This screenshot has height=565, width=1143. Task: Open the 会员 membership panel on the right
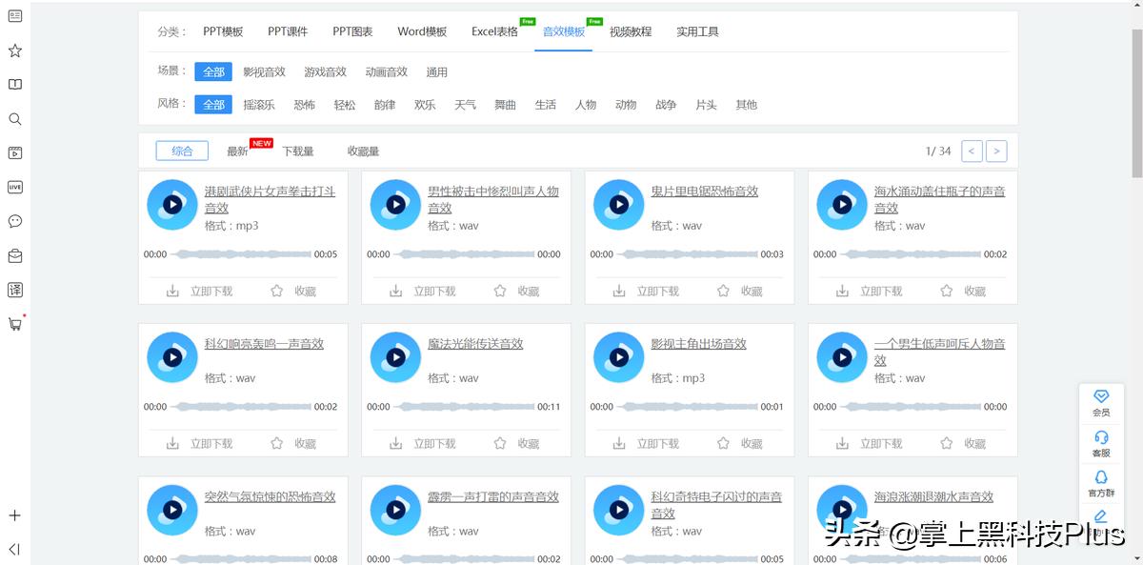1101,400
